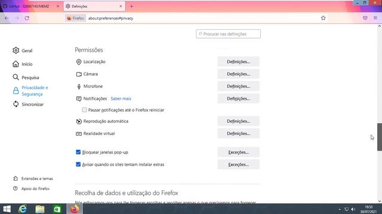Open Notificações Definições button
This screenshot has width=382, height=214.
point(239,99)
